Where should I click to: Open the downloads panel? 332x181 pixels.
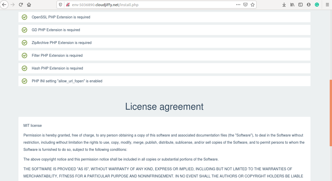point(284,5)
